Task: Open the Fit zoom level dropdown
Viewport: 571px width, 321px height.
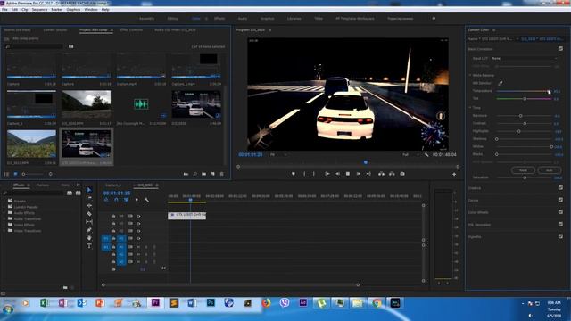Action: click(x=278, y=154)
